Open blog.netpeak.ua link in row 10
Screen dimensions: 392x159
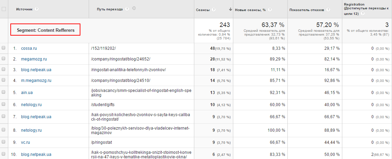(36, 155)
